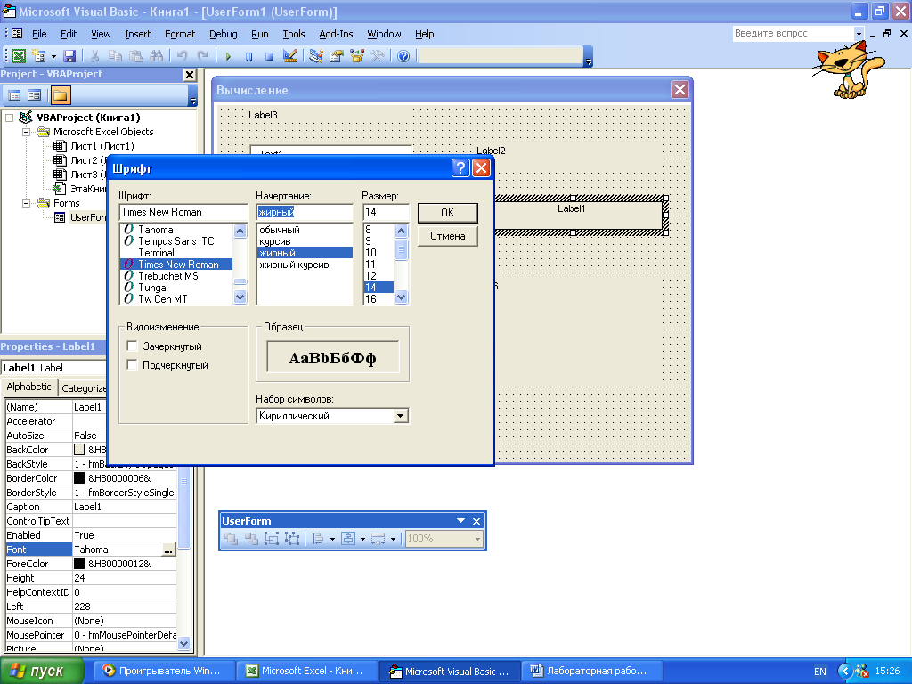The image size is (912, 684).
Task: Open the Tools menu
Action: click(x=294, y=34)
